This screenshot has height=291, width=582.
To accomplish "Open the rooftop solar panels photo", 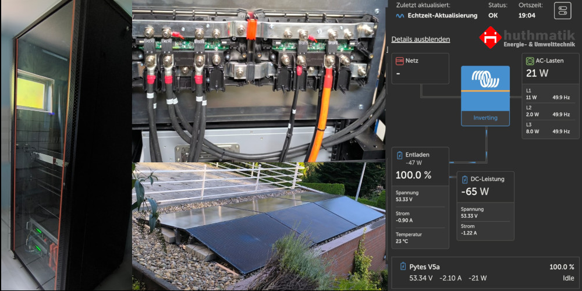I will pos(258,227).
